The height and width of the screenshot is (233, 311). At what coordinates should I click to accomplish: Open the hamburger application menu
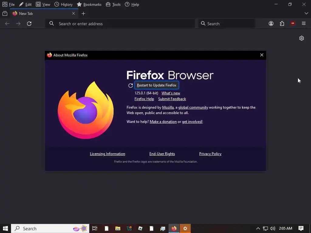point(304,23)
